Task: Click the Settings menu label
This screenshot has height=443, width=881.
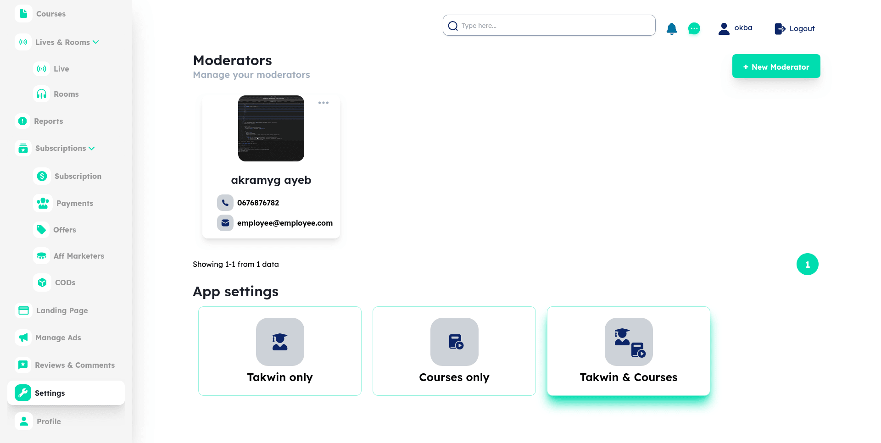Action: pyautogui.click(x=50, y=393)
